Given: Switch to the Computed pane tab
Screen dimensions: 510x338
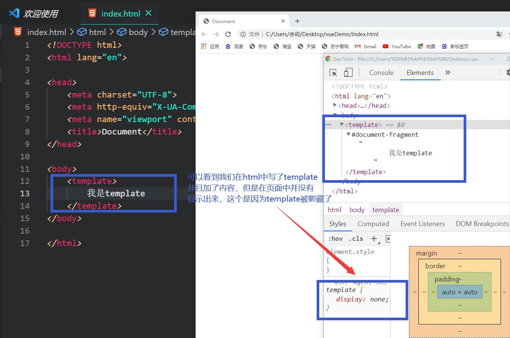Looking at the screenshot, I should click(373, 224).
